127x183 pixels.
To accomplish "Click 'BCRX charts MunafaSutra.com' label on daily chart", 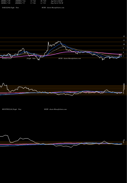I will click(x=53, y=8).
